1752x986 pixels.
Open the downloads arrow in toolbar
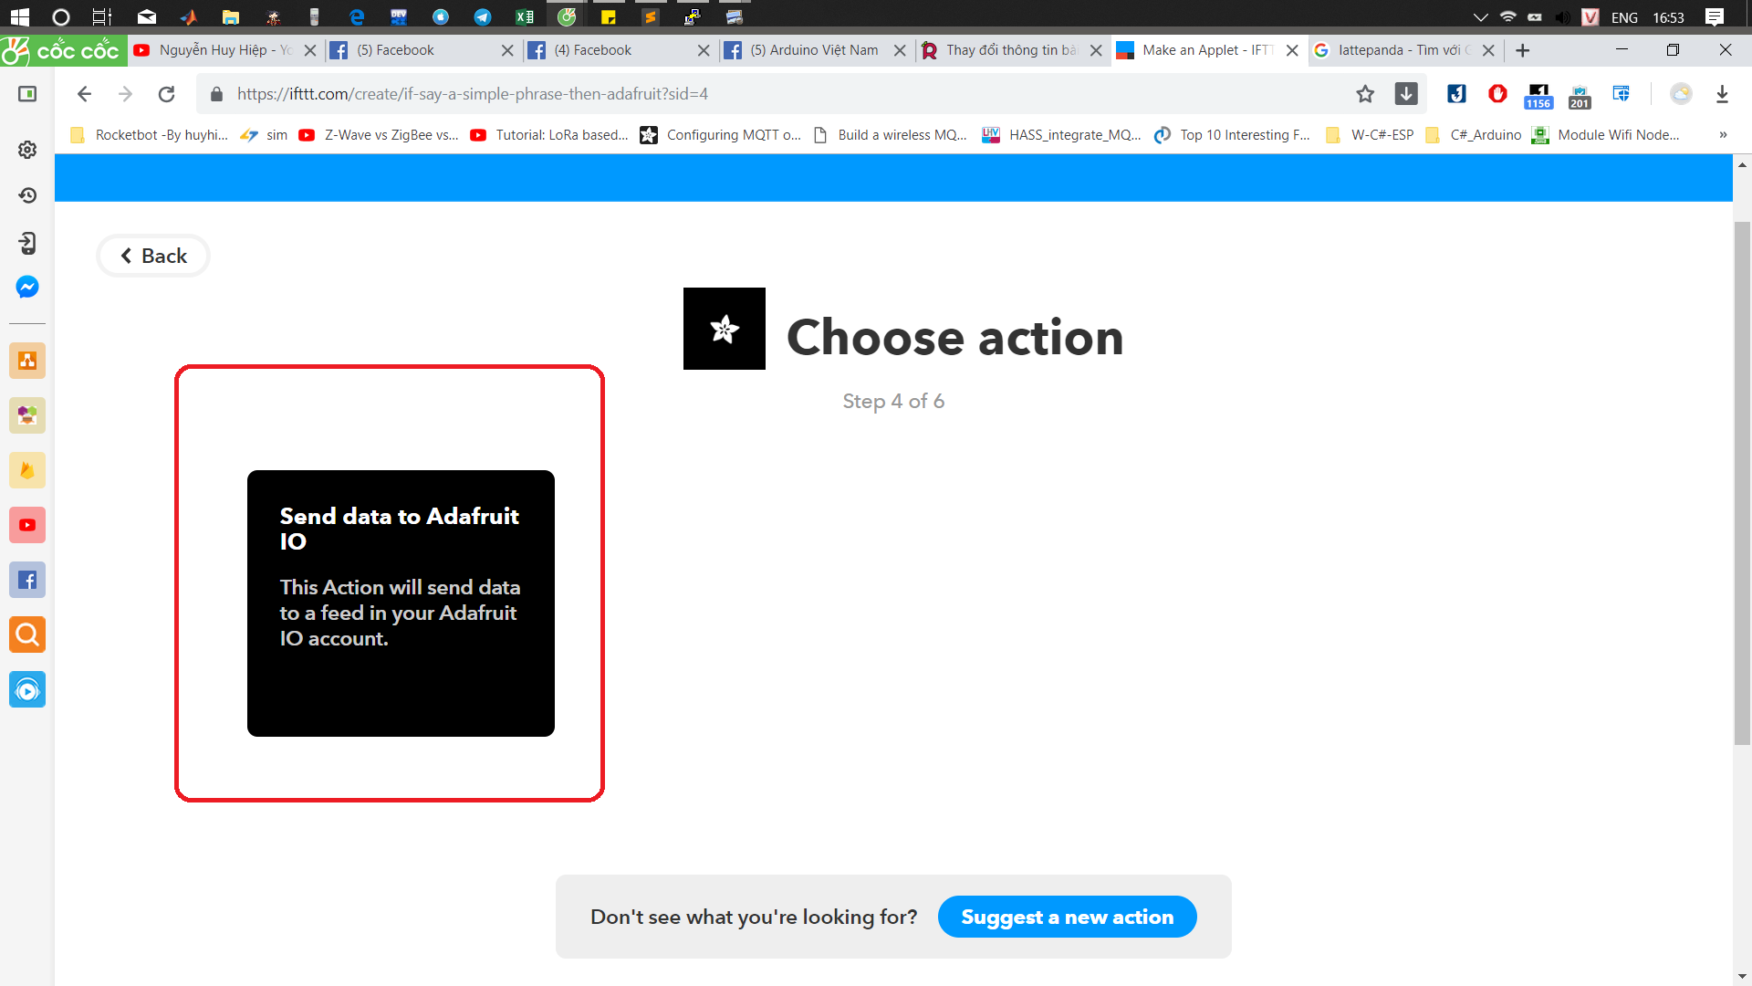point(1722,94)
